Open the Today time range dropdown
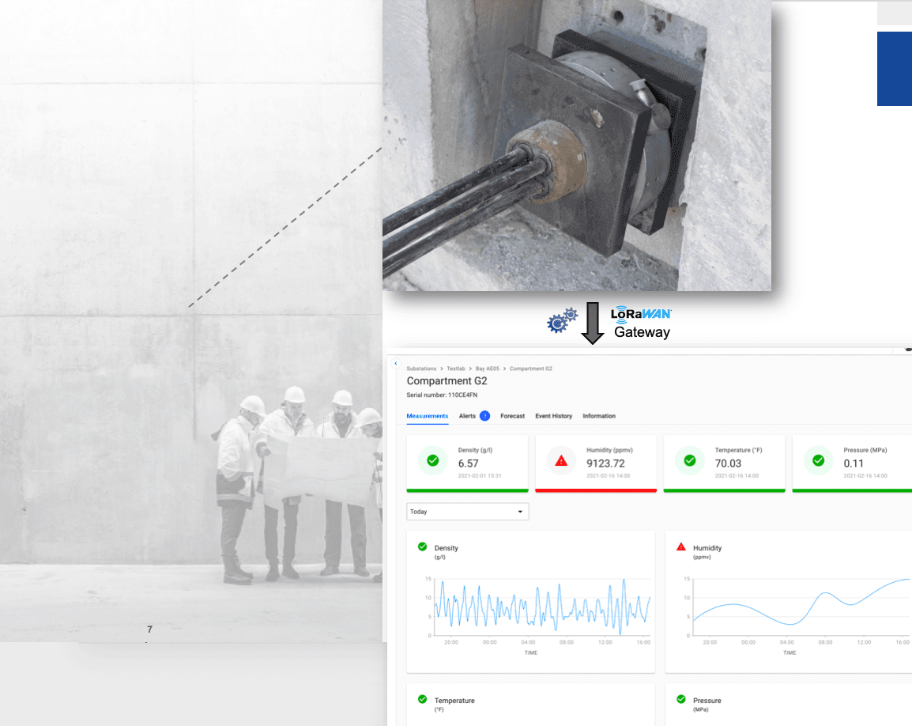The height and width of the screenshot is (726, 912). [x=468, y=512]
